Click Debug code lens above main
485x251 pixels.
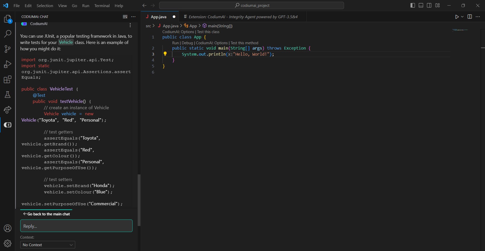pyautogui.click(x=187, y=43)
